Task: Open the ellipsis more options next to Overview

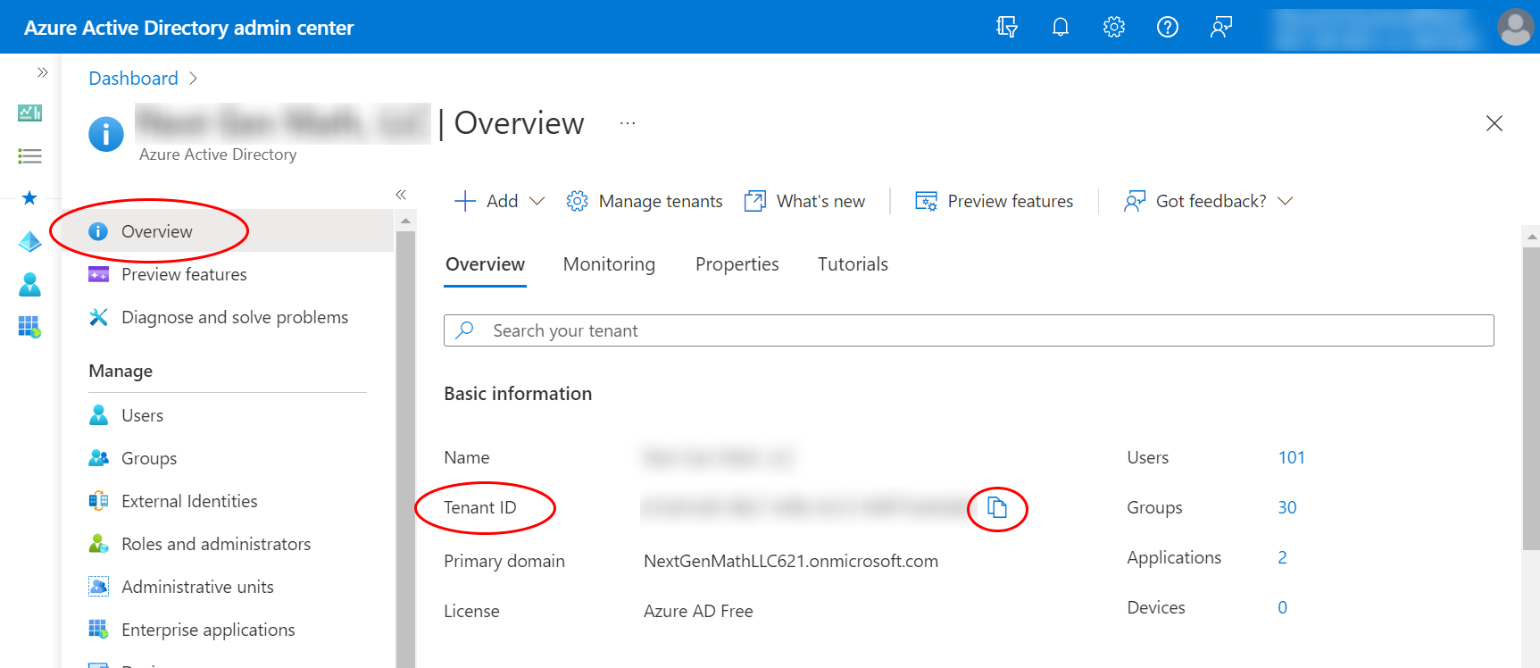Action: tap(628, 123)
